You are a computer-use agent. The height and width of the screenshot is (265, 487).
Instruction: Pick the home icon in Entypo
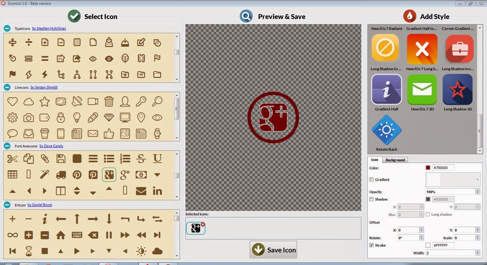coord(61,235)
